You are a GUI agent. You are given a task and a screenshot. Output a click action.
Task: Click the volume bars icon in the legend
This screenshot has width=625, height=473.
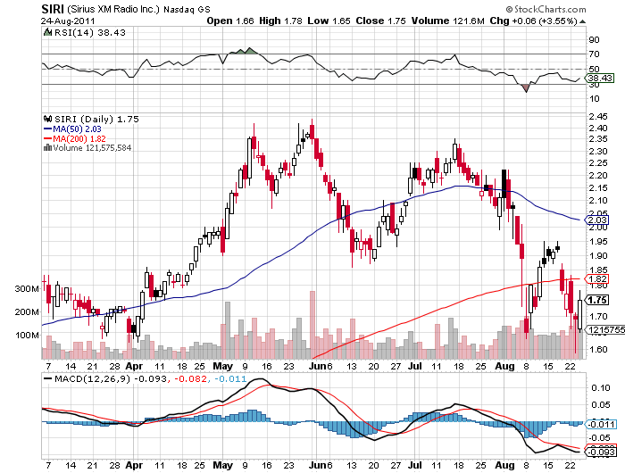(48, 147)
